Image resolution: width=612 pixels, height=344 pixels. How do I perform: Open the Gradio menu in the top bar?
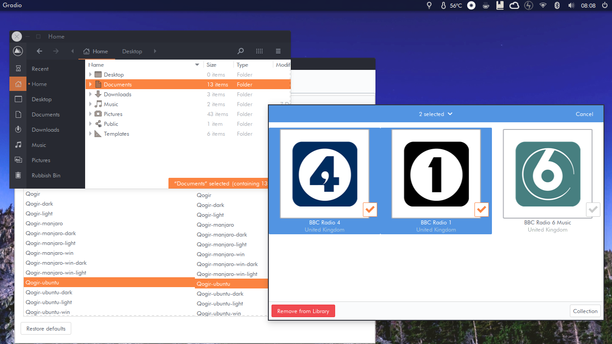coord(12,5)
